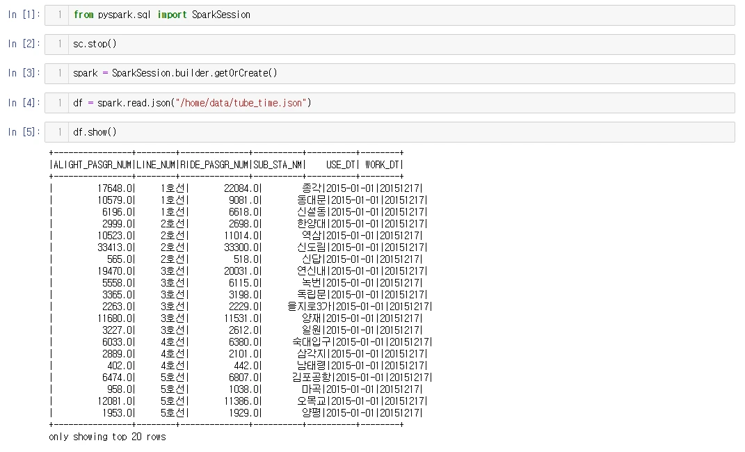Click station name 일원 in output

pos(312,330)
